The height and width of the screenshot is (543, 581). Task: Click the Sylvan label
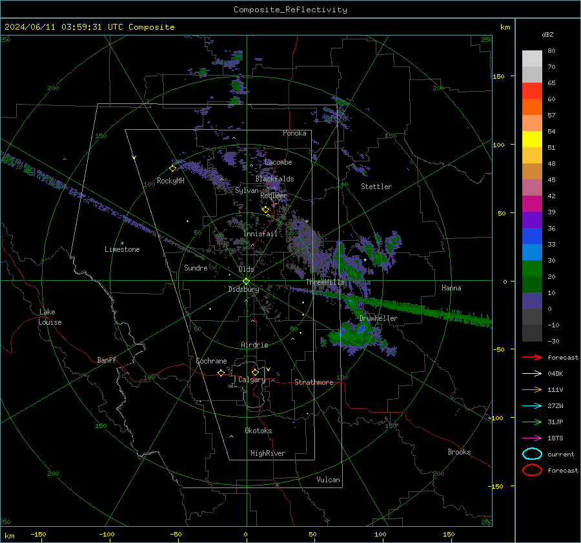[247, 190]
